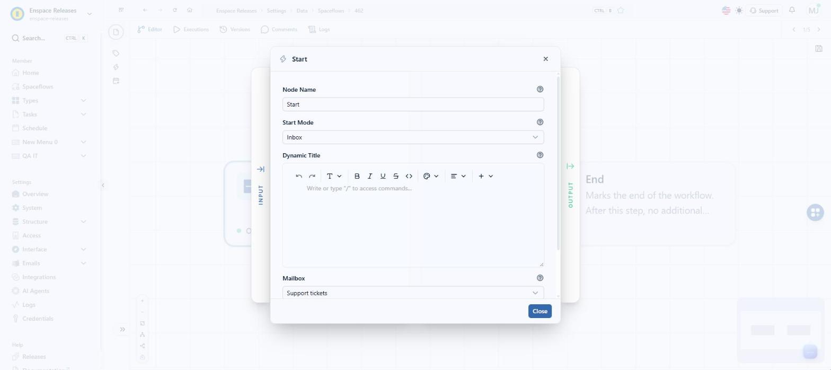Click the US flag language icon
Image resolution: width=831 pixels, height=370 pixels.
pyautogui.click(x=726, y=10)
